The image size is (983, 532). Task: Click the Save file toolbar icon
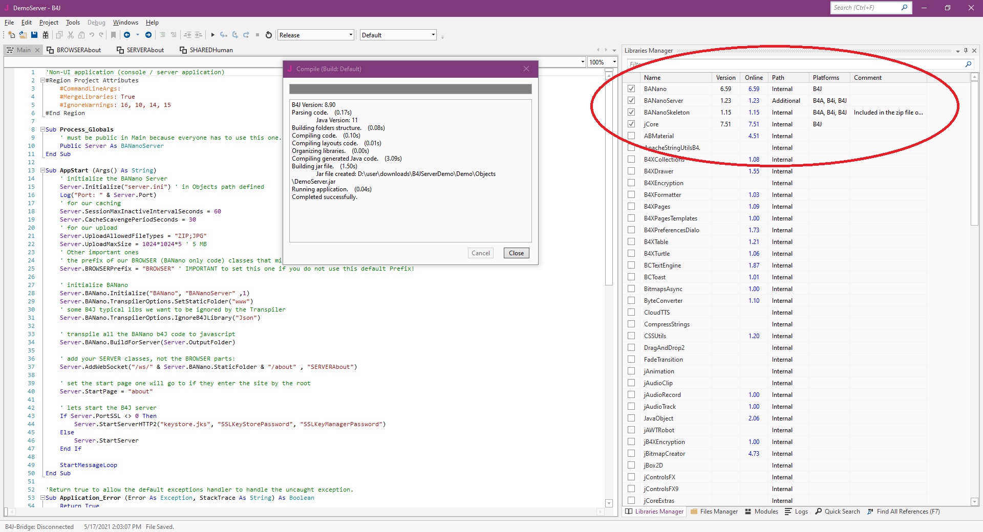click(x=34, y=35)
